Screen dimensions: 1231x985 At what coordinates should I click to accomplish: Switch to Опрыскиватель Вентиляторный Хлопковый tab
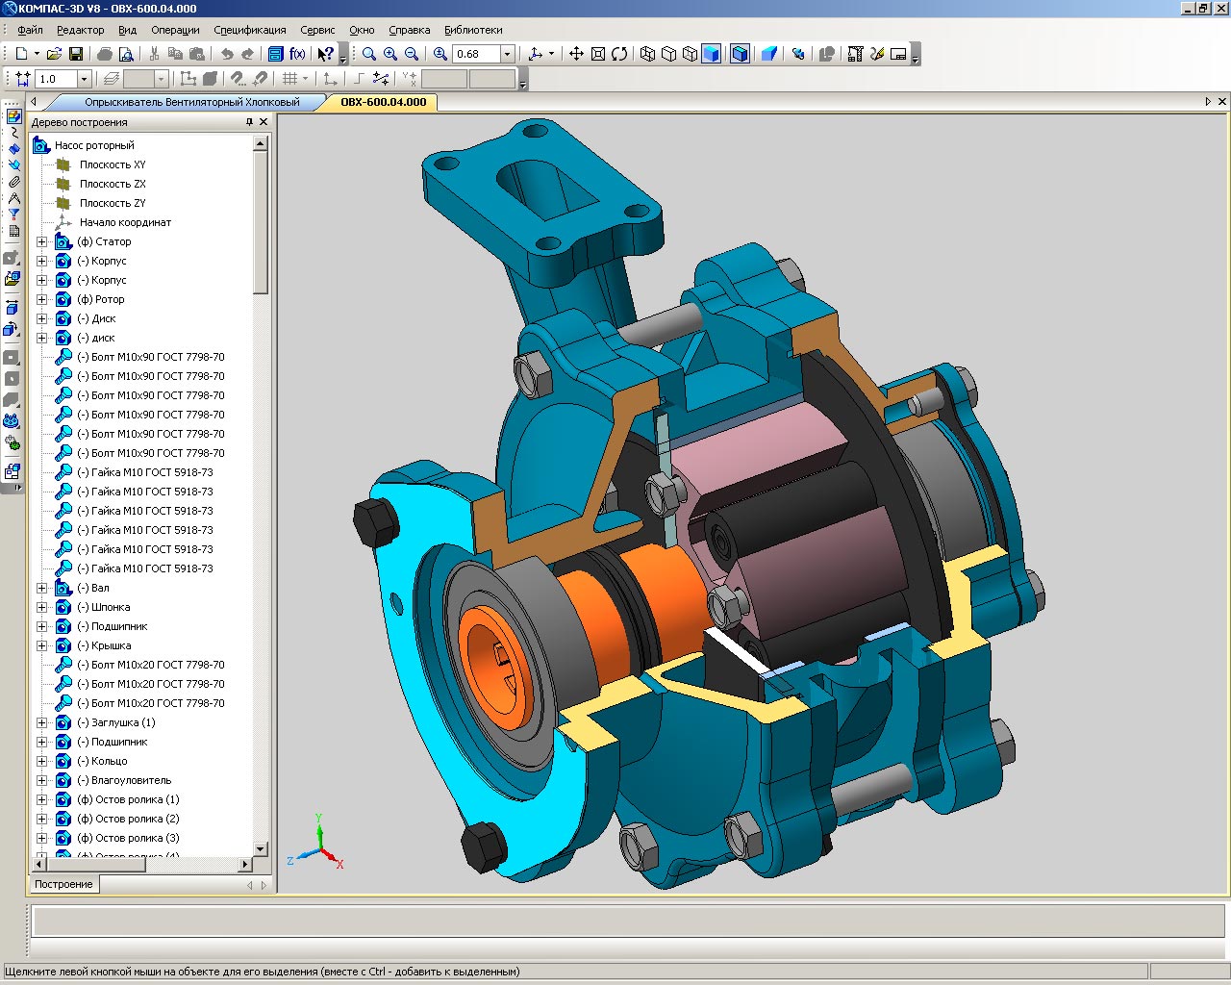[191, 102]
